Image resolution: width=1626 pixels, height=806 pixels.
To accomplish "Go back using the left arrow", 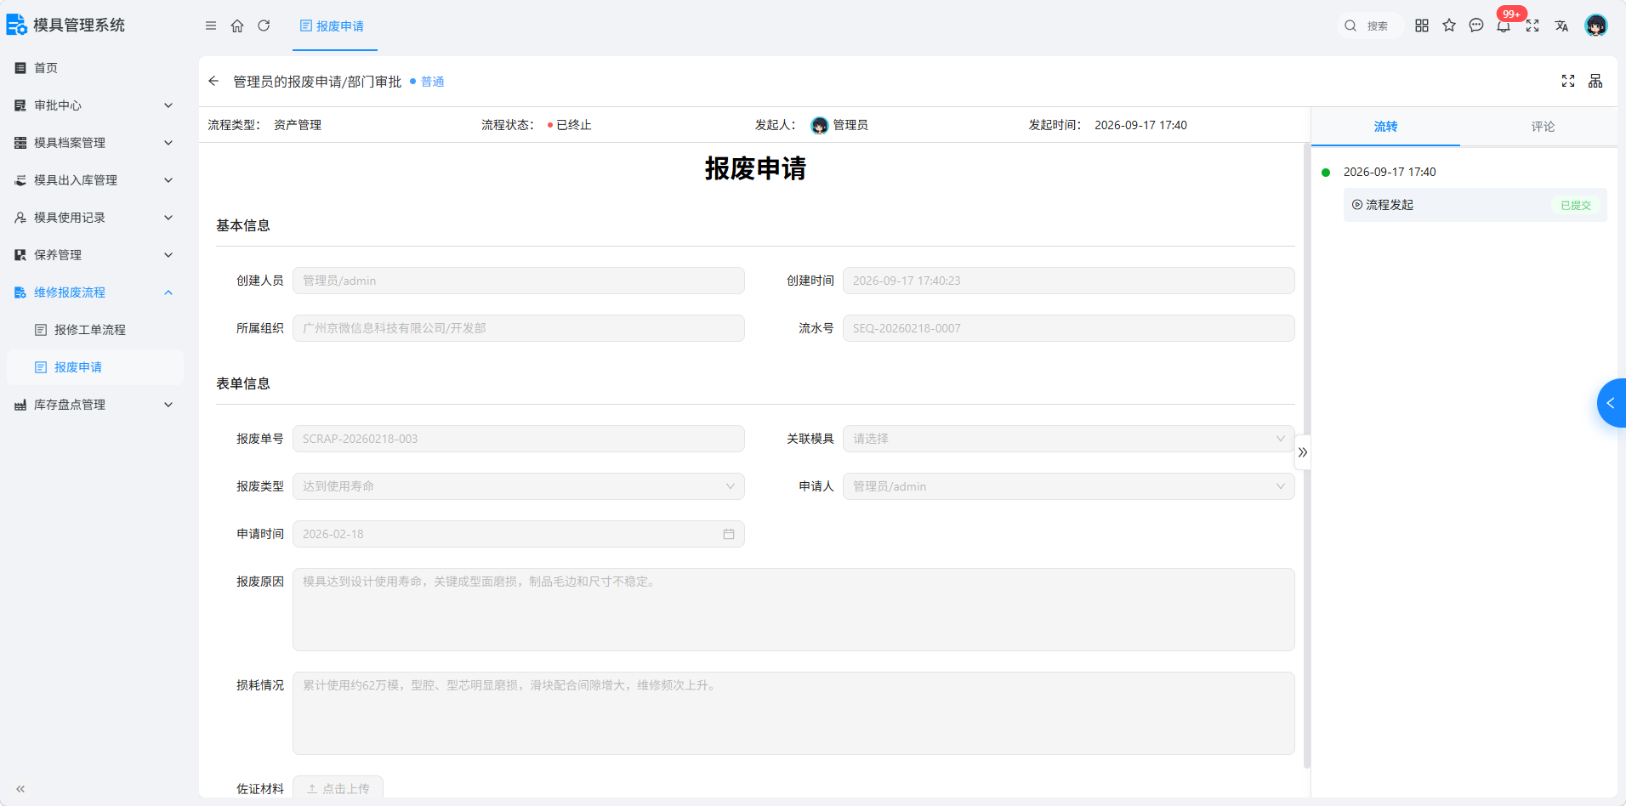I will (x=213, y=81).
